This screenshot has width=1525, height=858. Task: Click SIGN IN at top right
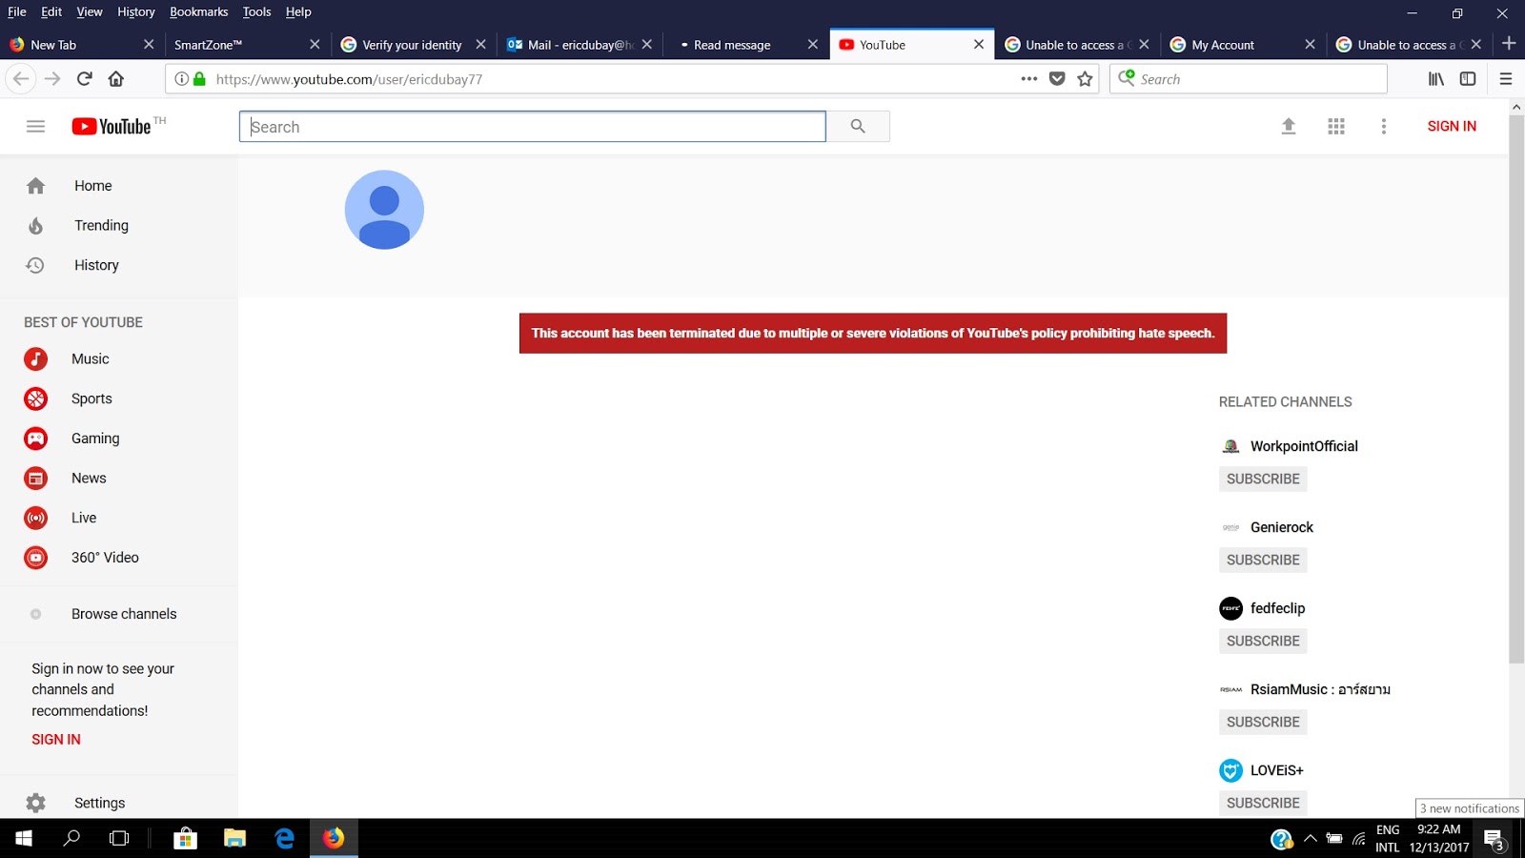[1452, 126]
